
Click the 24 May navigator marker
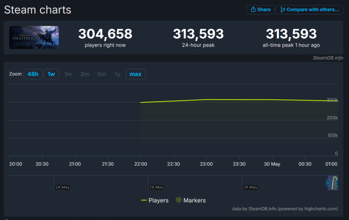coord(62,187)
